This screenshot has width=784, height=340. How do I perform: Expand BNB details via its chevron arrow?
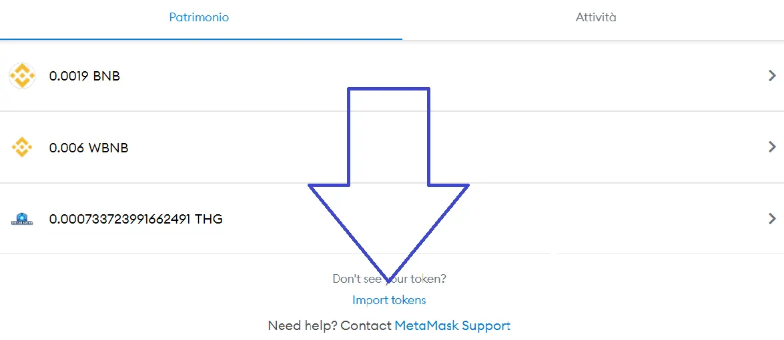[772, 76]
